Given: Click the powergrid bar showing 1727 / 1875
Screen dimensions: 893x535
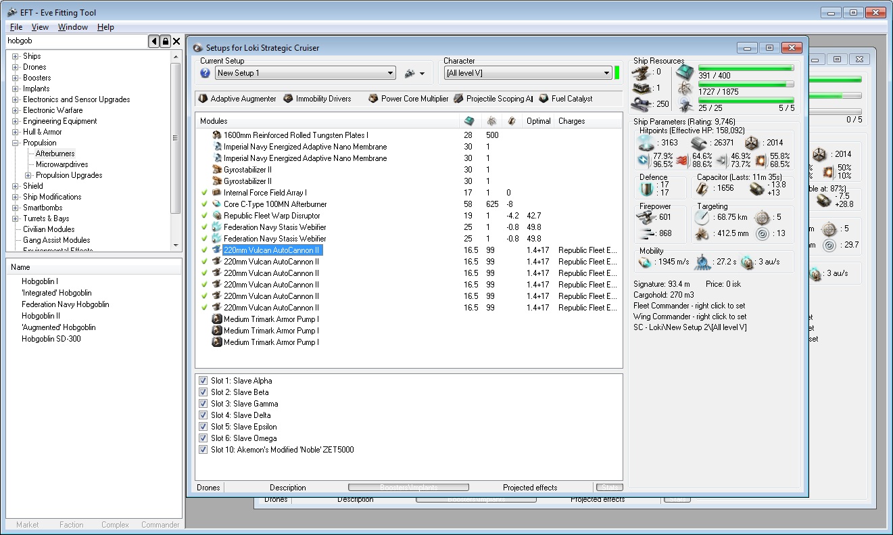Looking at the screenshot, I should pyautogui.click(x=745, y=85).
